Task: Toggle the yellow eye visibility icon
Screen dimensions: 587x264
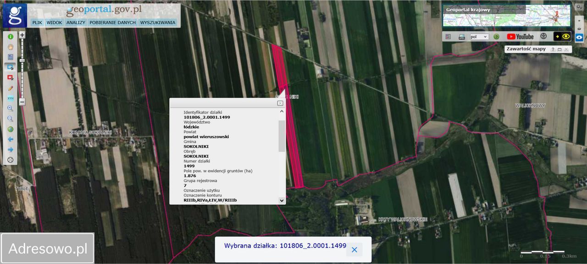Action: point(566,36)
